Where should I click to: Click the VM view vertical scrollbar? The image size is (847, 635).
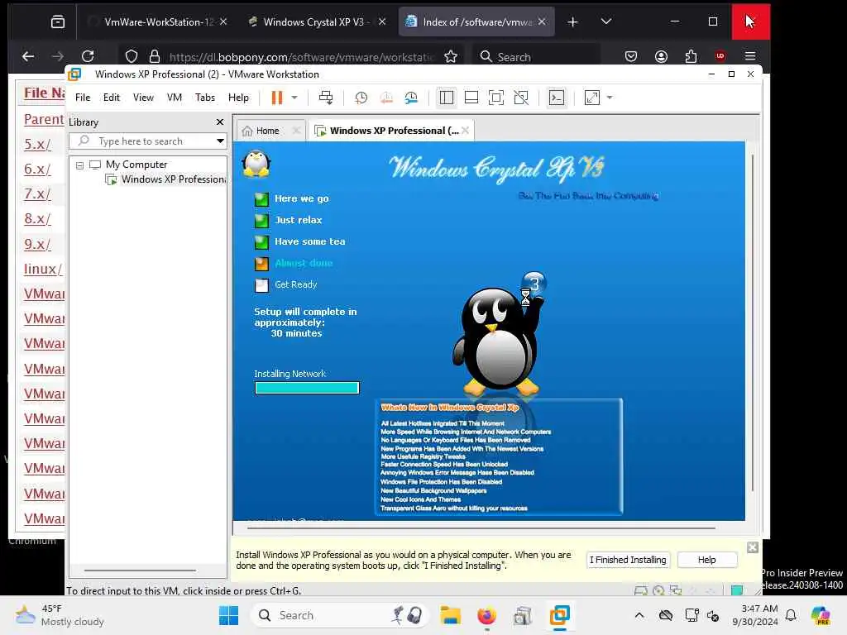click(752, 323)
